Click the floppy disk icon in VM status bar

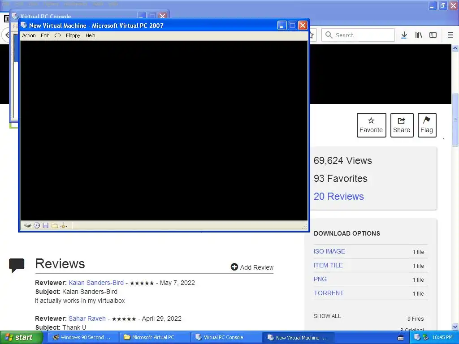45,226
